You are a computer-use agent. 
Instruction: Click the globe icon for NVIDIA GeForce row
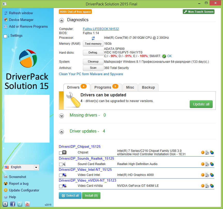click(212, 186)
